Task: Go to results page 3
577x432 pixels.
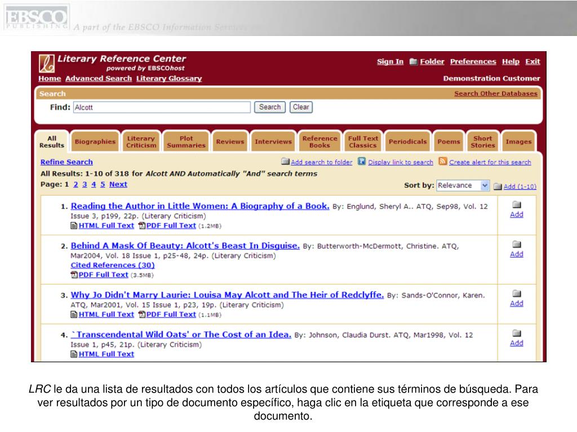Action: [85, 184]
